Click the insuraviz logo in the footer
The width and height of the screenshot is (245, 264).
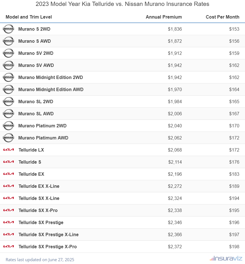coord(226,259)
